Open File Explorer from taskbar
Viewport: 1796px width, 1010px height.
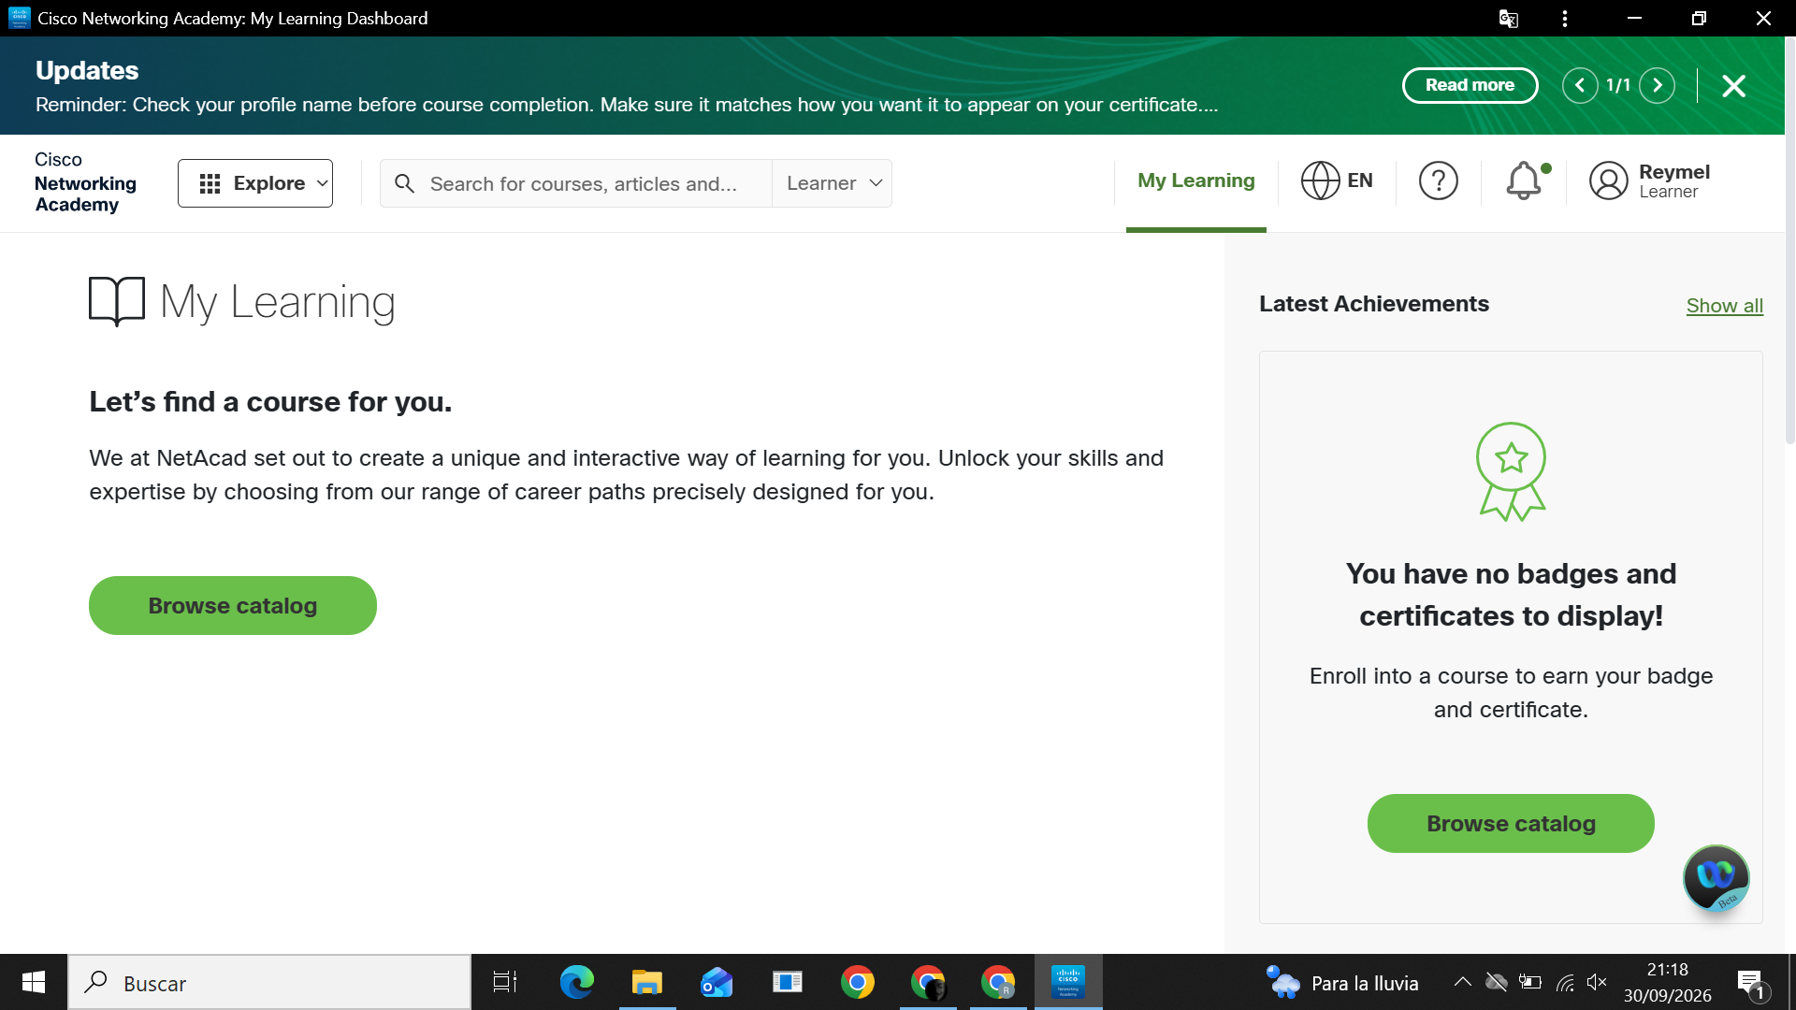[x=646, y=982]
